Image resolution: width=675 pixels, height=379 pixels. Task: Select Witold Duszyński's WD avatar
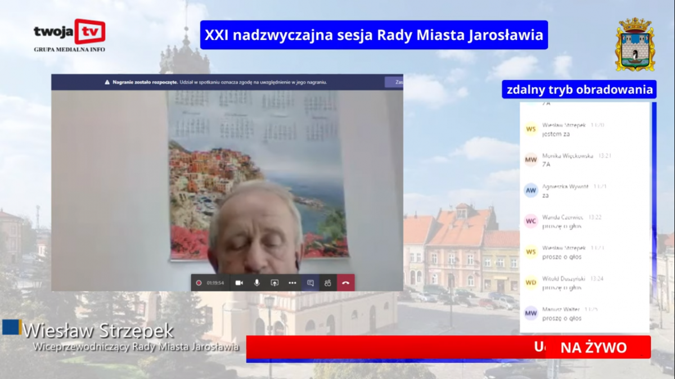click(531, 282)
